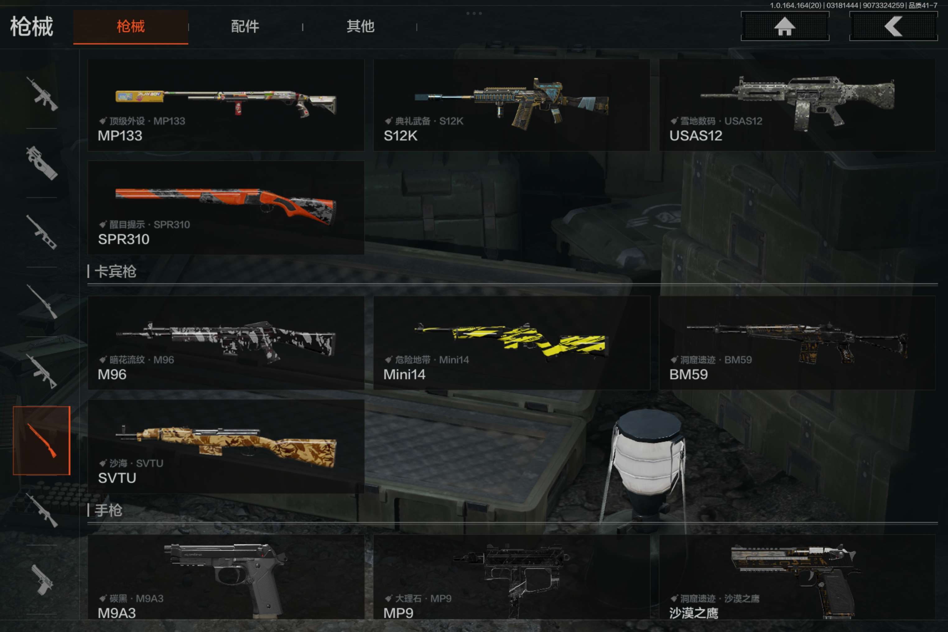Select the M96 carbine card
948x632 pixels.
tap(226, 343)
